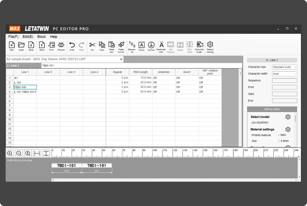Click the zoom in magnifier icon

tap(10, 153)
